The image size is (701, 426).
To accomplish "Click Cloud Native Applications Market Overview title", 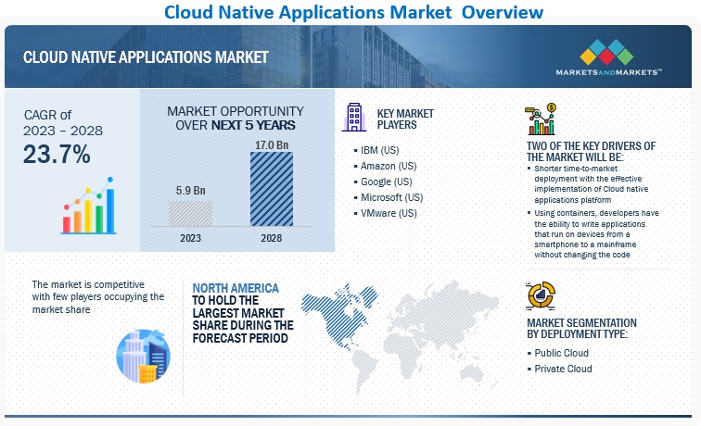I will [x=354, y=12].
